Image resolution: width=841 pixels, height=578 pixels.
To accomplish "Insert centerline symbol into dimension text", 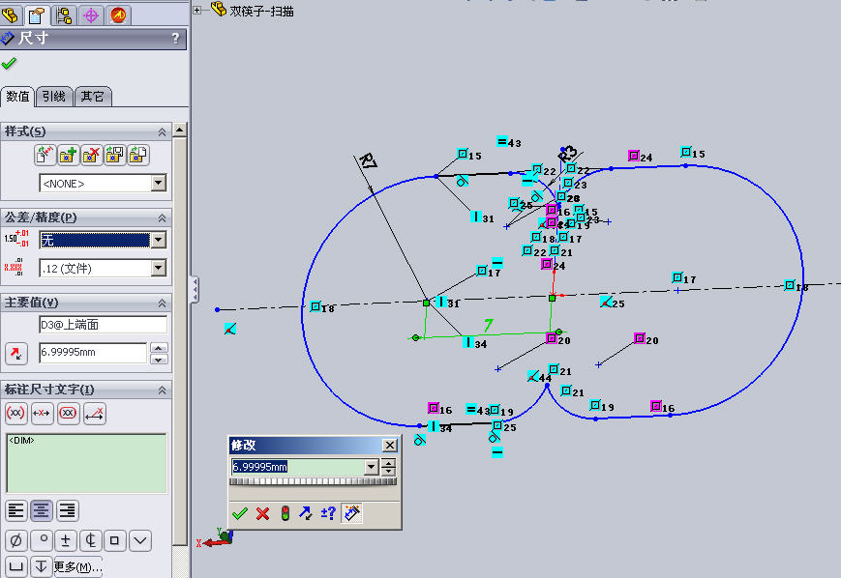I will coord(91,540).
